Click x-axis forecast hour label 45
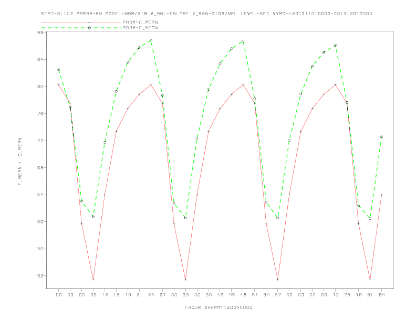This screenshot has height=321, width=416. 232,295
